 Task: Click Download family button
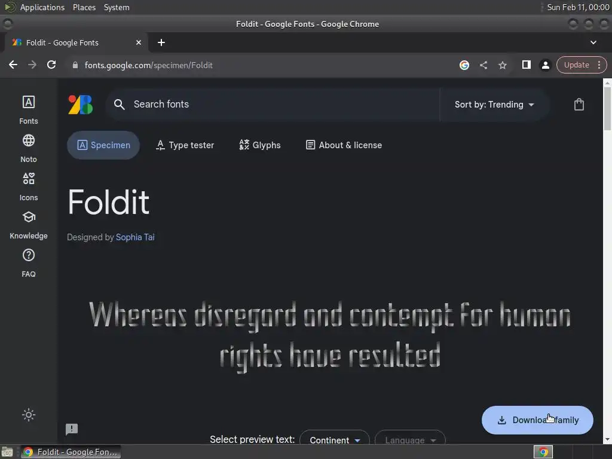(x=537, y=420)
